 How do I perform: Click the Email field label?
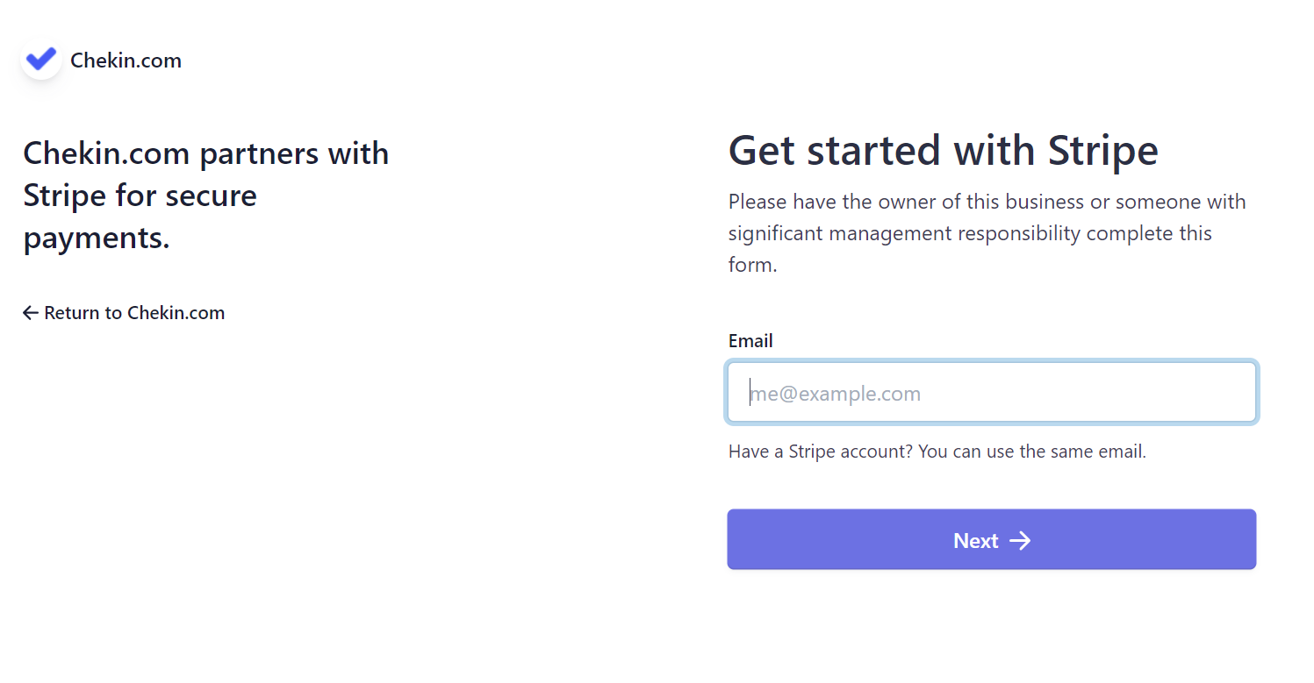[750, 341]
